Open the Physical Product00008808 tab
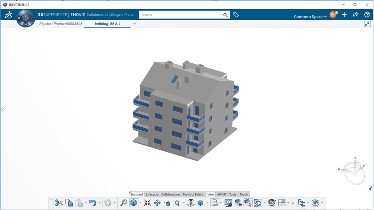This screenshot has height=210, width=374. pos(61,24)
